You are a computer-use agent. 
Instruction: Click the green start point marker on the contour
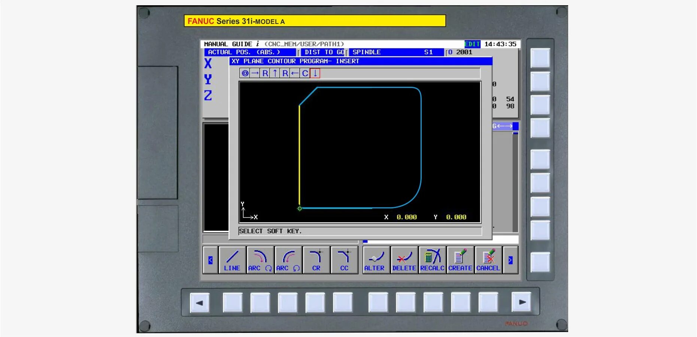click(300, 208)
